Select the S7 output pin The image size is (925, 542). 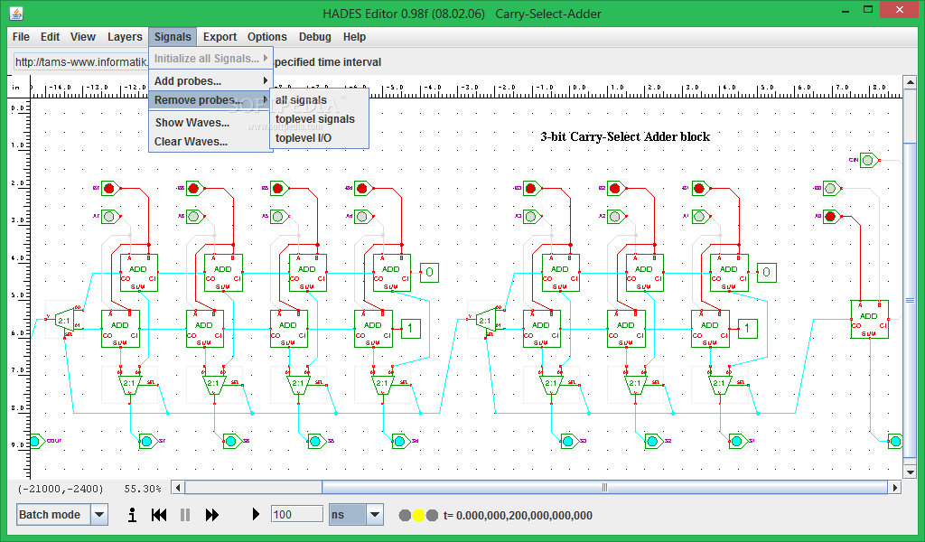[148, 441]
